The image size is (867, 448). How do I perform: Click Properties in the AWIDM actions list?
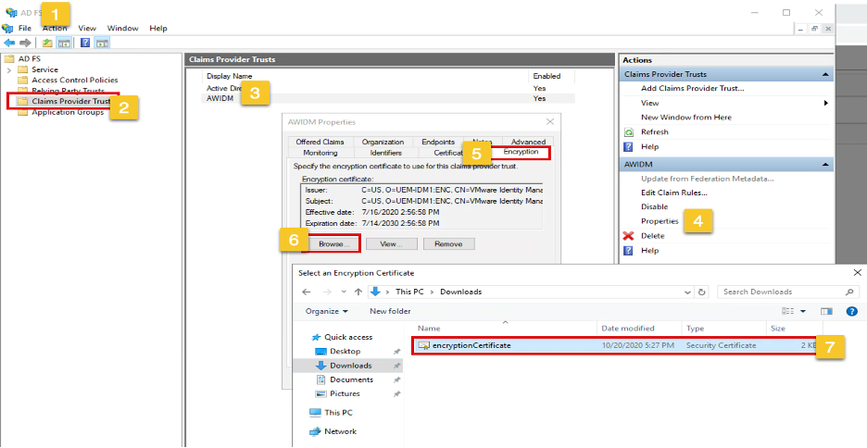click(660, 221)
